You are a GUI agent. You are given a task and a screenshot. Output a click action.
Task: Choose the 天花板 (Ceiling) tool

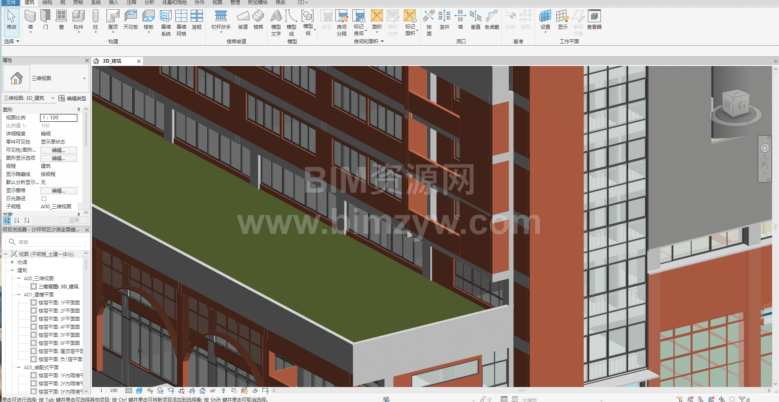pyautogui.click(x=131, y=20)
